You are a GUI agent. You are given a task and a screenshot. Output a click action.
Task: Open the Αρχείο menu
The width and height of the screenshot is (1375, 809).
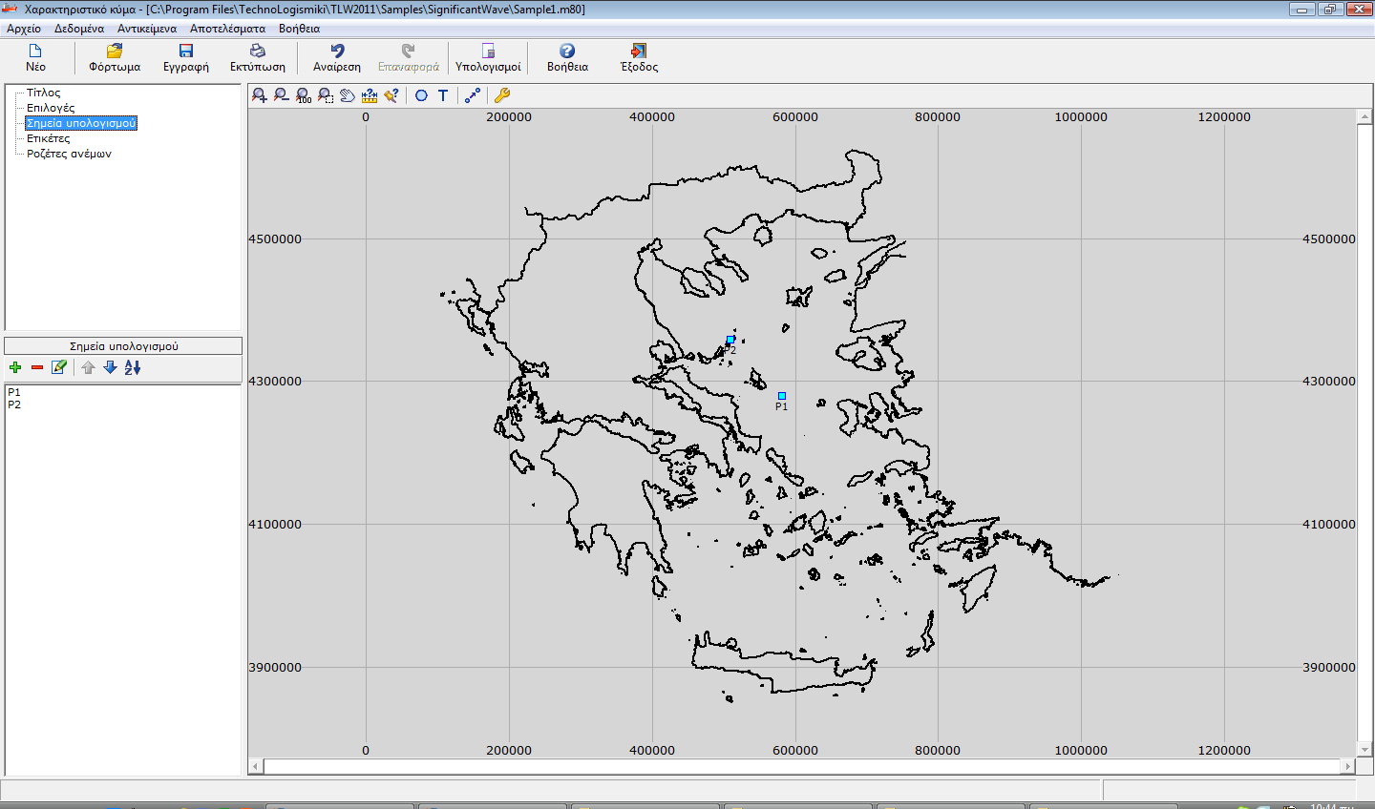click(x=24, y=29)
